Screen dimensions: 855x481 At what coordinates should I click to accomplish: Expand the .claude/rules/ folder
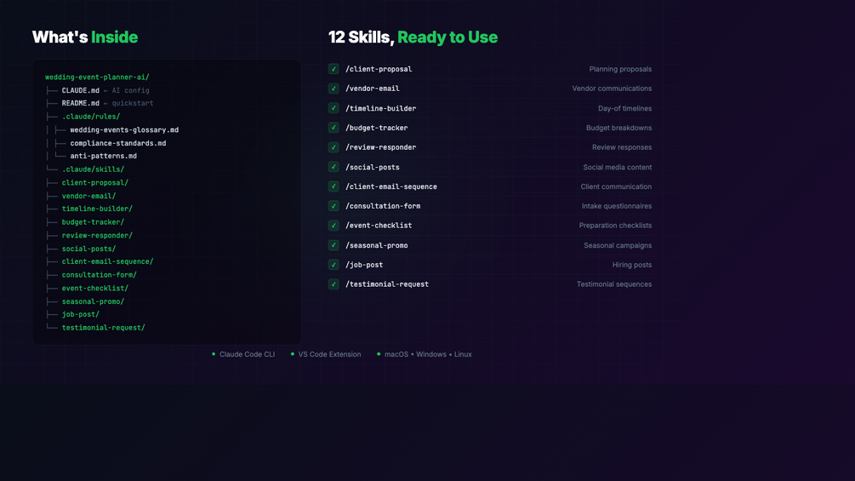click(90, 117)
